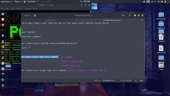Click the clock showing Fri 5:28 PM
Image resolution: width=170 pixels, height=96 pixels.
[85, 2]
